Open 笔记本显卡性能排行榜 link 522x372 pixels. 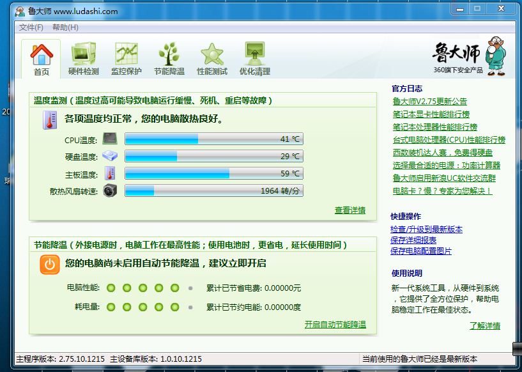pos(431,114)
